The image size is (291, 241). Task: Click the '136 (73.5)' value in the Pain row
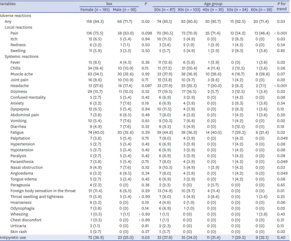pyautogui.click(x=95, y=33)
